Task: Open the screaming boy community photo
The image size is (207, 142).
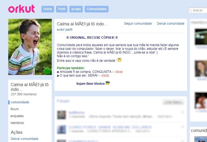Action: (x=30, y=47)
